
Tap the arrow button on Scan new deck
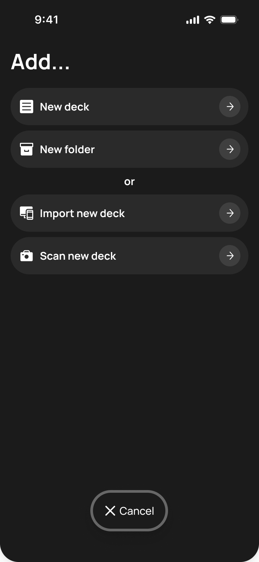click(x=230, y=256)
